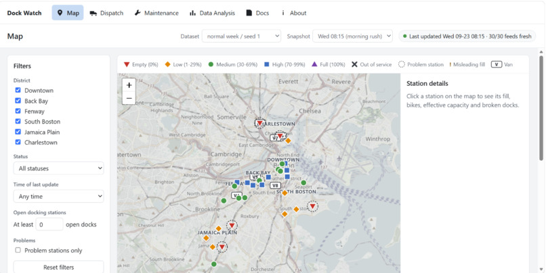Open the About page
Screen dimensions: 546x273
[x=293, y=13]
